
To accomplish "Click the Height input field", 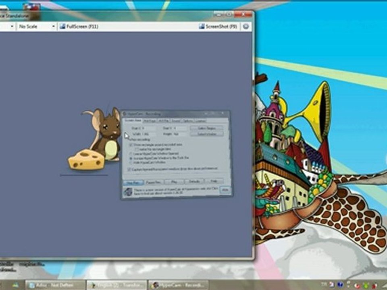I will 180,134.
